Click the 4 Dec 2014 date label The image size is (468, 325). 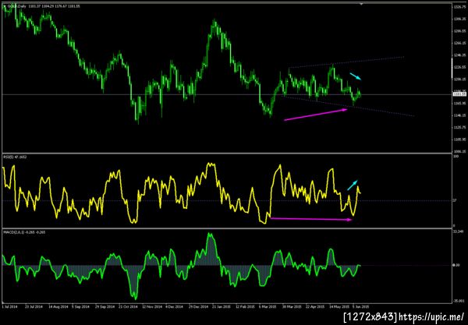[x=175, y=306]
